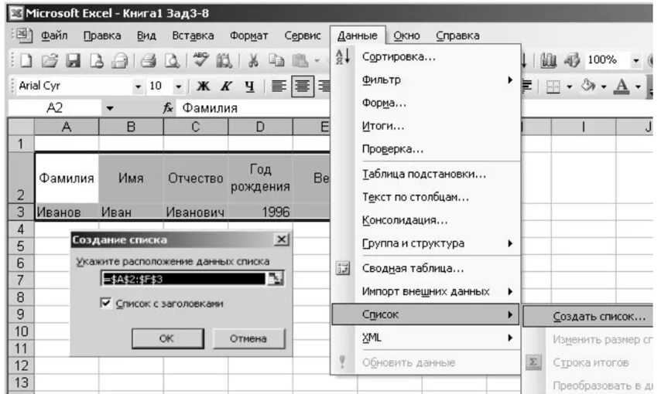Image resolution: width=661 pixels, height=394 pixels.
Task: Open the Правка menu
Action: [102, 36]
